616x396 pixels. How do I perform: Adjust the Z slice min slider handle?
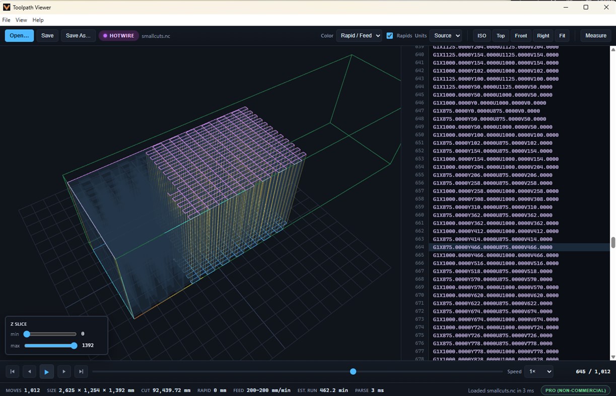pos(27,334)
